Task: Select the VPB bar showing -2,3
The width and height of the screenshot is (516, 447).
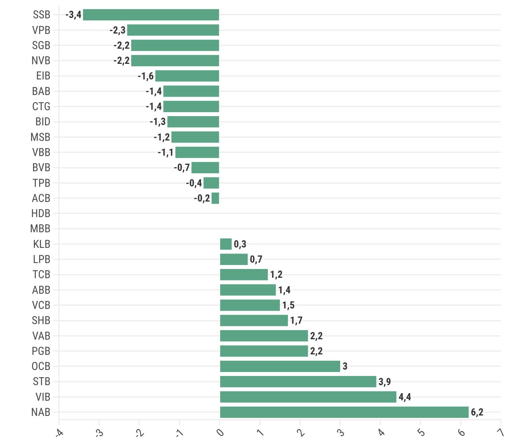Action: pyautogui.click(x=173, y=30)
